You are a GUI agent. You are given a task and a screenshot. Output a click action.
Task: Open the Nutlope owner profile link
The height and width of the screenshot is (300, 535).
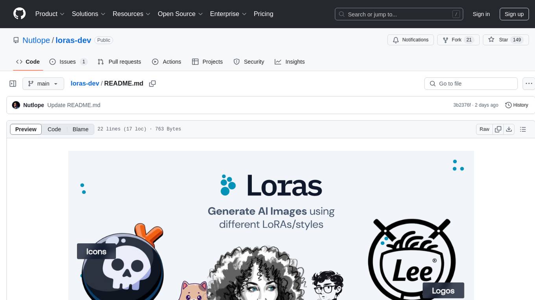[36, 40]
